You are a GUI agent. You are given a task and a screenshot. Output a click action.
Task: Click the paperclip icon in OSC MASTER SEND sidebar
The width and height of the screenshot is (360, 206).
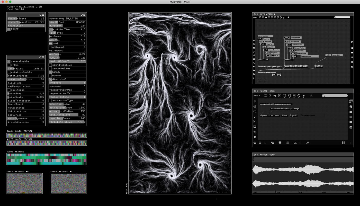point(255,132)
